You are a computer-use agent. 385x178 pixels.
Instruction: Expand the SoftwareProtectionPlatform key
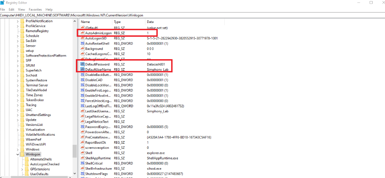(18, 55)
